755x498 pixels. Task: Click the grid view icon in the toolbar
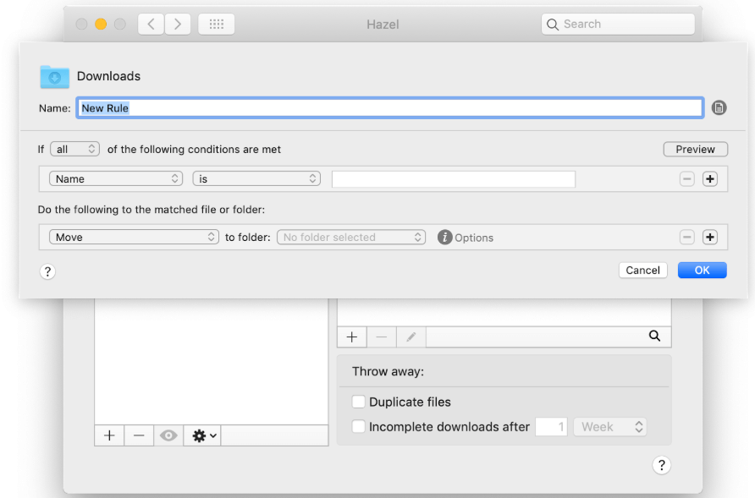(x=216, y=24)
